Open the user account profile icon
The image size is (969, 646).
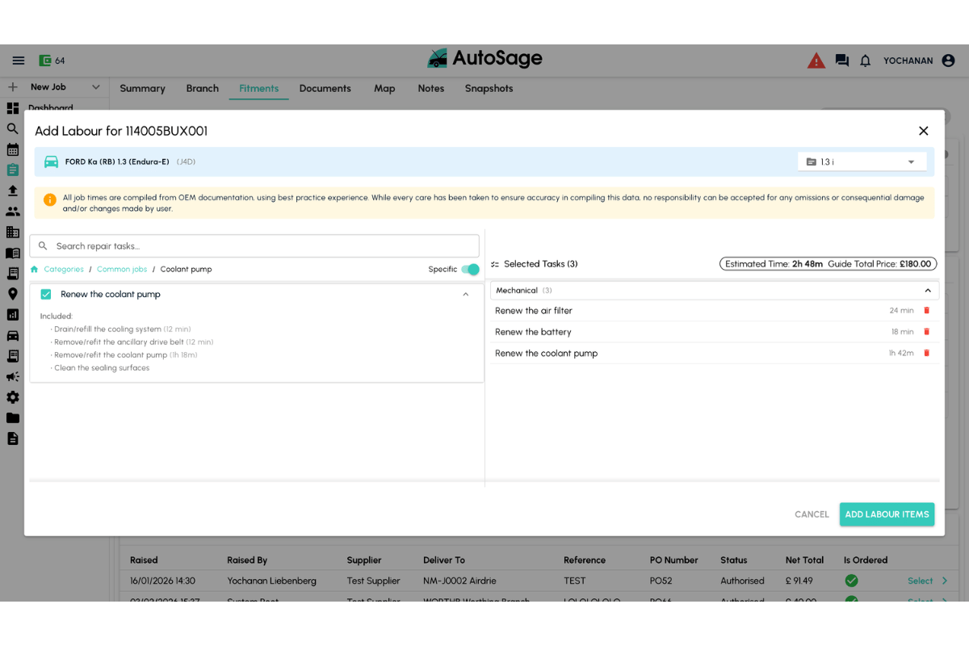pyautogui.click(x=948, y=61)
